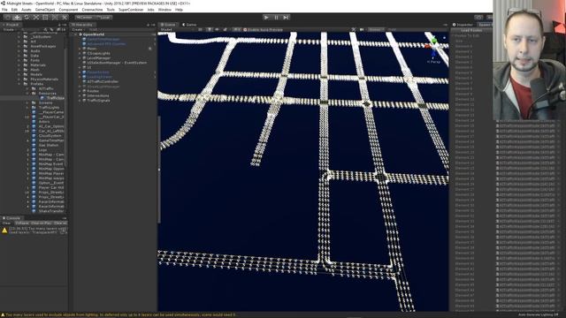Open the Cinemachine menu
Screen dimensions: 566x318
pyautogui.click(x=92, y=10)
